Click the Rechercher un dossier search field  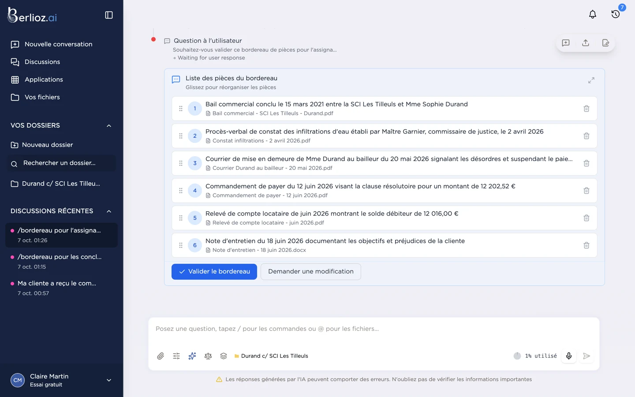[62, 163]
